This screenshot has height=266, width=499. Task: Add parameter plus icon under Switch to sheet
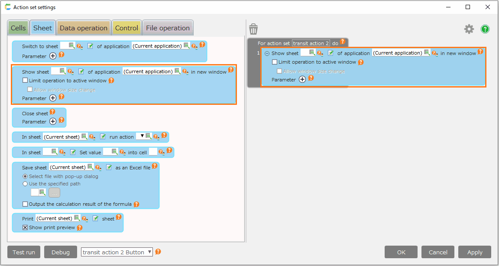[53, 56]
